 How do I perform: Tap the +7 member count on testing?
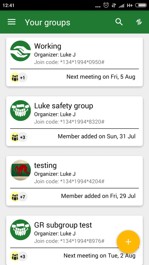23,197
